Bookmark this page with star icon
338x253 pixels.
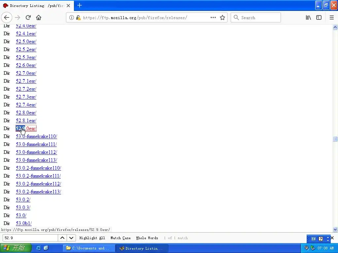pyautogui.click(x=222, y=18)
